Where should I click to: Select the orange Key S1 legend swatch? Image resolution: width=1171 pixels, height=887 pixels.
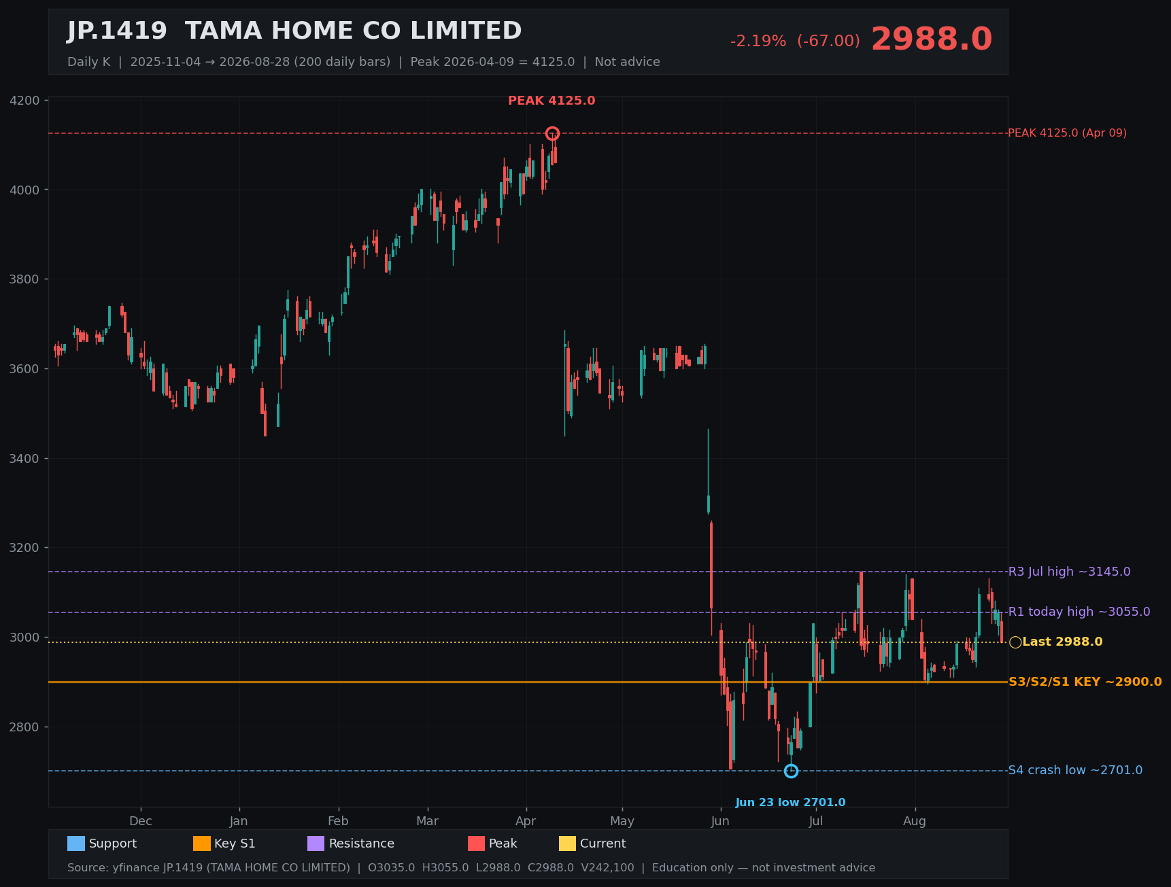[x=201, y=843]
